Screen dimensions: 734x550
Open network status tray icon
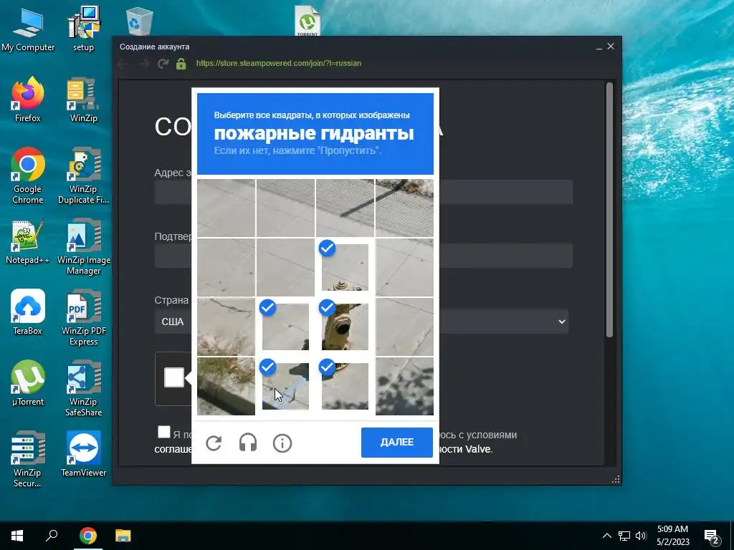624,536
